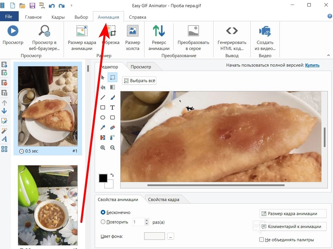This screenshot has width=333, height=249.
Task: Zoom out on the editor canvas
Action: point(113,148)
